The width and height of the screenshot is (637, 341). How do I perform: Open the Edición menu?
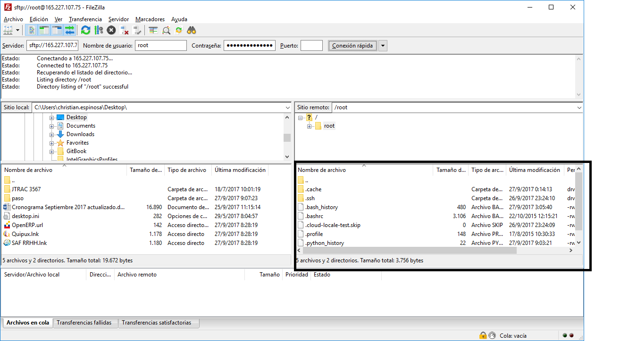[x=39, y=19]
